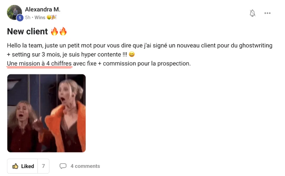Open the 4 comments link
Screen dimensions: 285x176
tap(85, 166)
